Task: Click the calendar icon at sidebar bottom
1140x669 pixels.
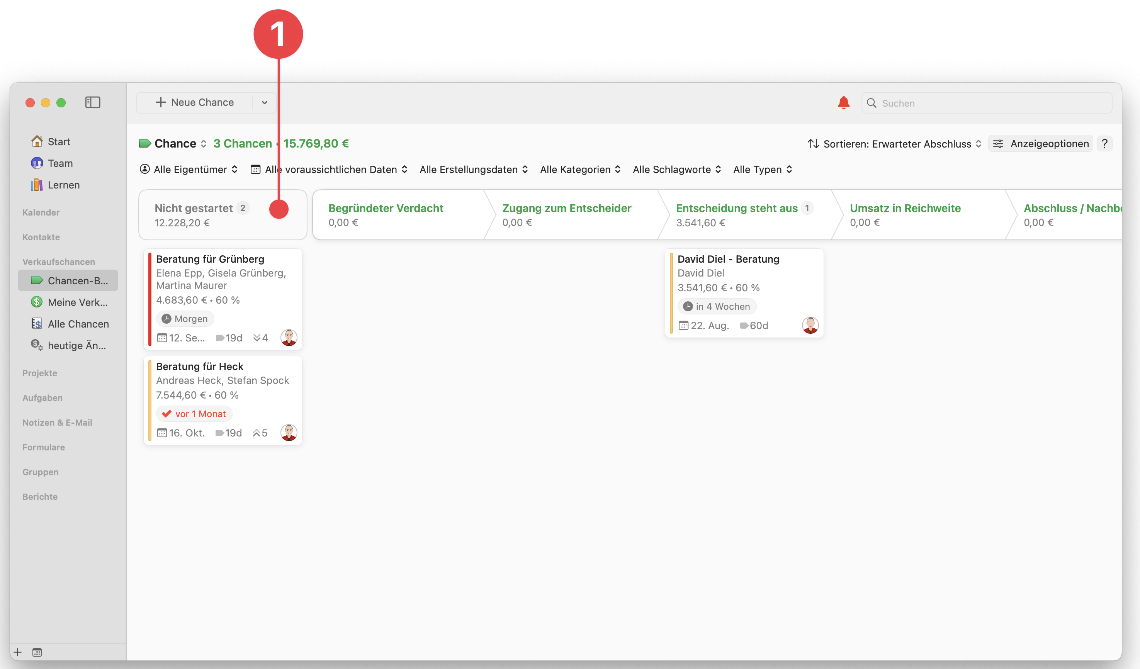Action: 37,652
